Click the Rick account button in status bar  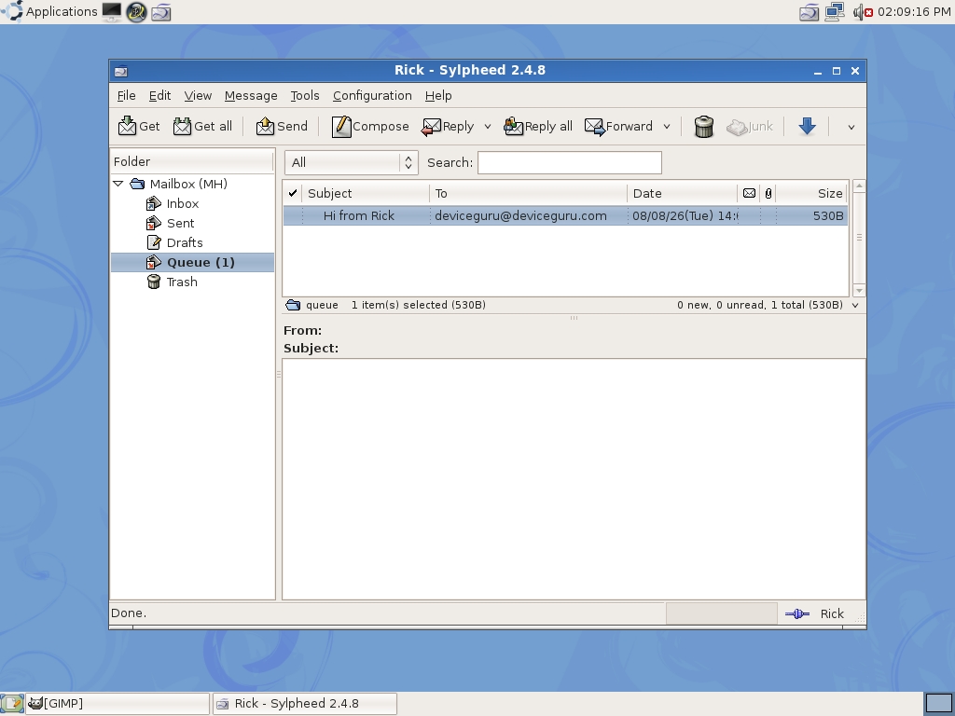tap(831, 613)
